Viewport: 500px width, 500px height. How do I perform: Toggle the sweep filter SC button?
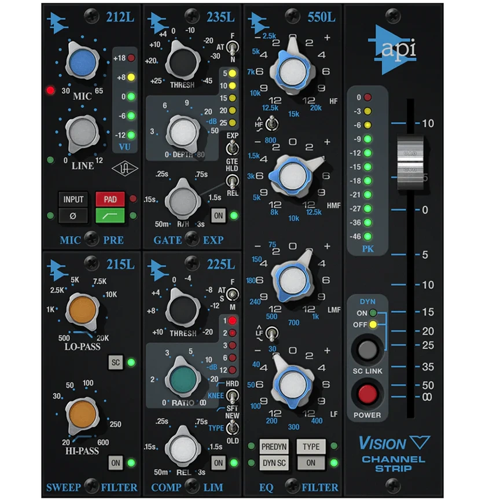click(x=115, y=362)
